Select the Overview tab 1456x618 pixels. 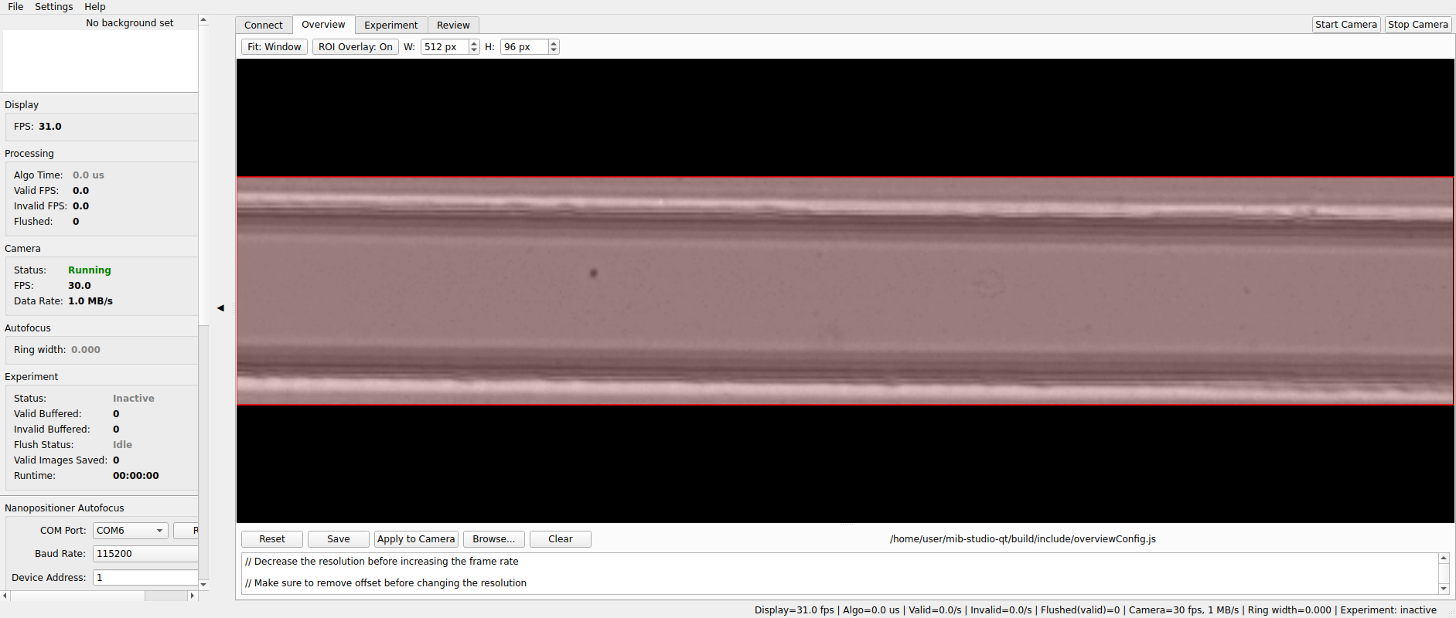tap(323, 24)
